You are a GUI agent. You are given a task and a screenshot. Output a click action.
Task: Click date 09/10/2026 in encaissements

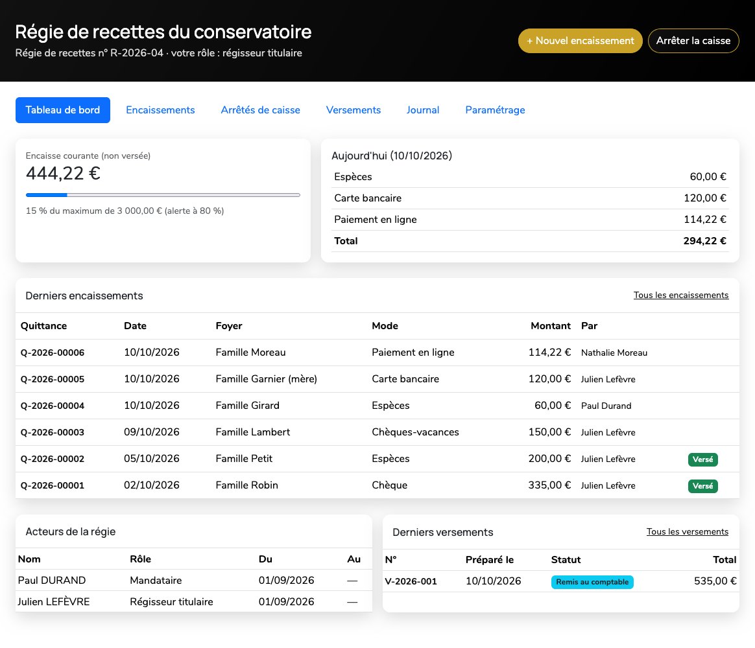152,432
